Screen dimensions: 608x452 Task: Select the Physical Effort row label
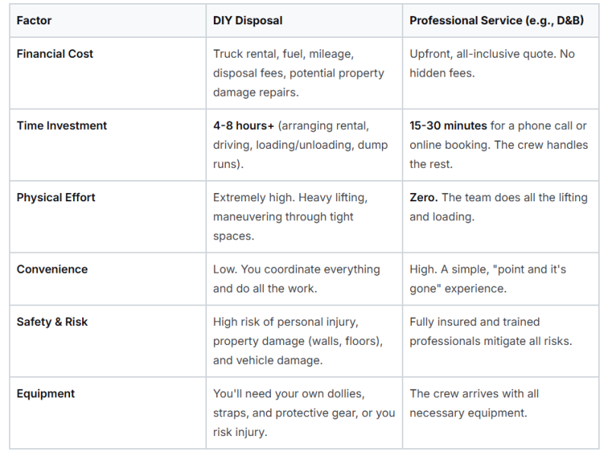coord(56,198)
